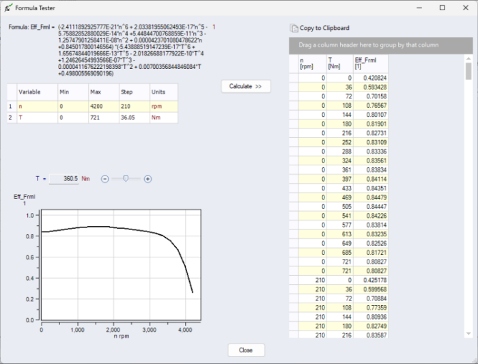
Task: Close the dialog with the title bar X
Action: [x=464, y=8]
